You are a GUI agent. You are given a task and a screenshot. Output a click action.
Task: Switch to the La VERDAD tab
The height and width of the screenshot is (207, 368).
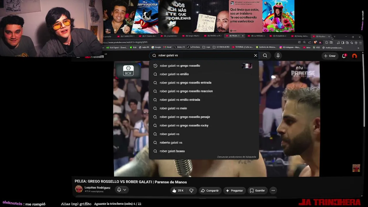257,36
